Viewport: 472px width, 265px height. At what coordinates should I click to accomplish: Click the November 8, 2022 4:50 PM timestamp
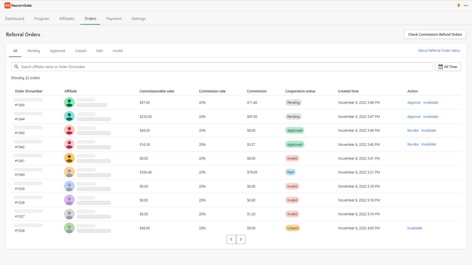(359, 228)
